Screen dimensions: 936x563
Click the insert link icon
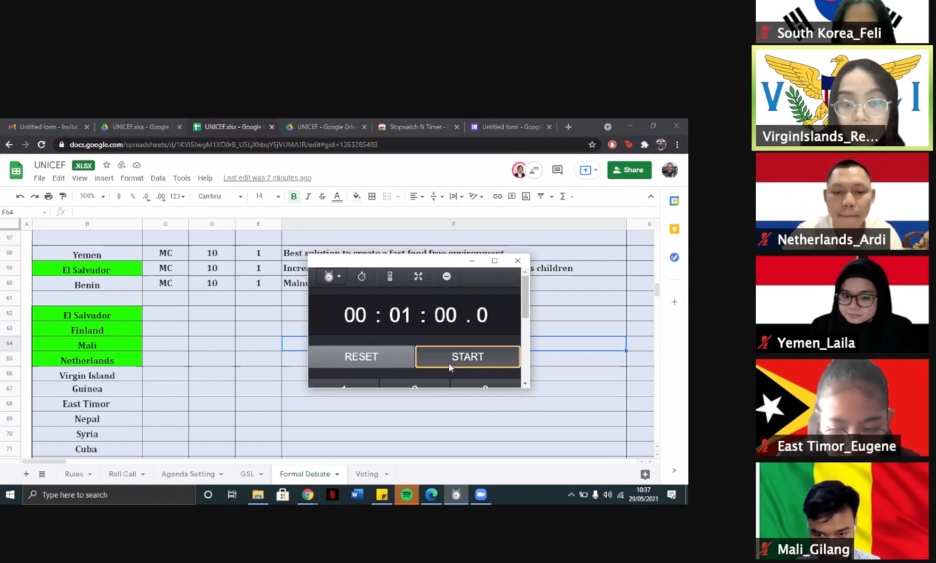pyautogui.click(x=497, y=196)
